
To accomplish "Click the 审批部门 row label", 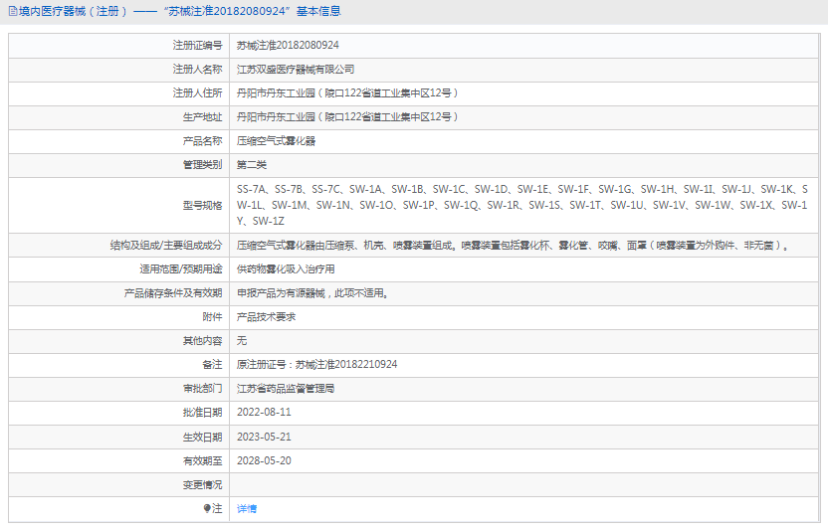I will 202,389.
